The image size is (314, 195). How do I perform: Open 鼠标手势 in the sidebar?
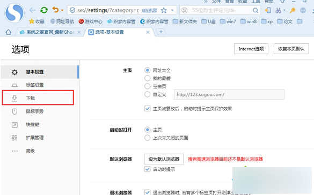click(x=40, y=111)
